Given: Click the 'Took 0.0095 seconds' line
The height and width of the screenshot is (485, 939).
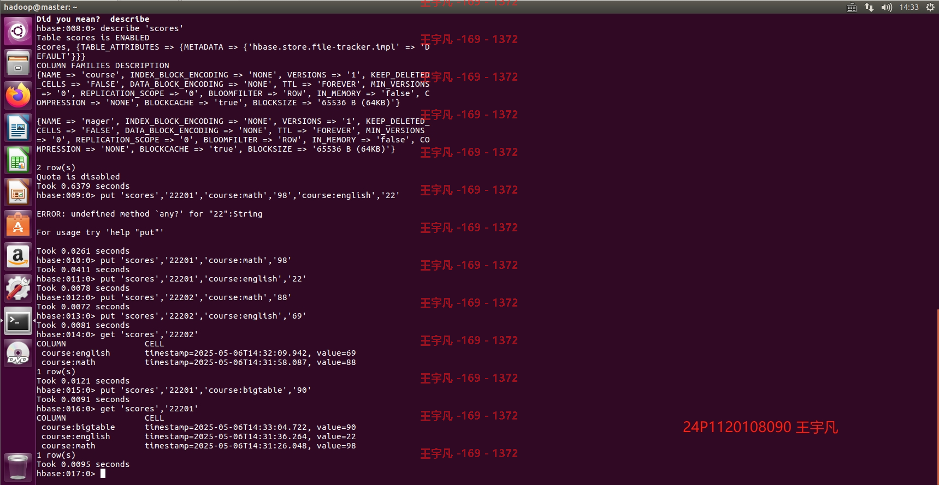Looking at the screenshot, I should tap(83, 464).
